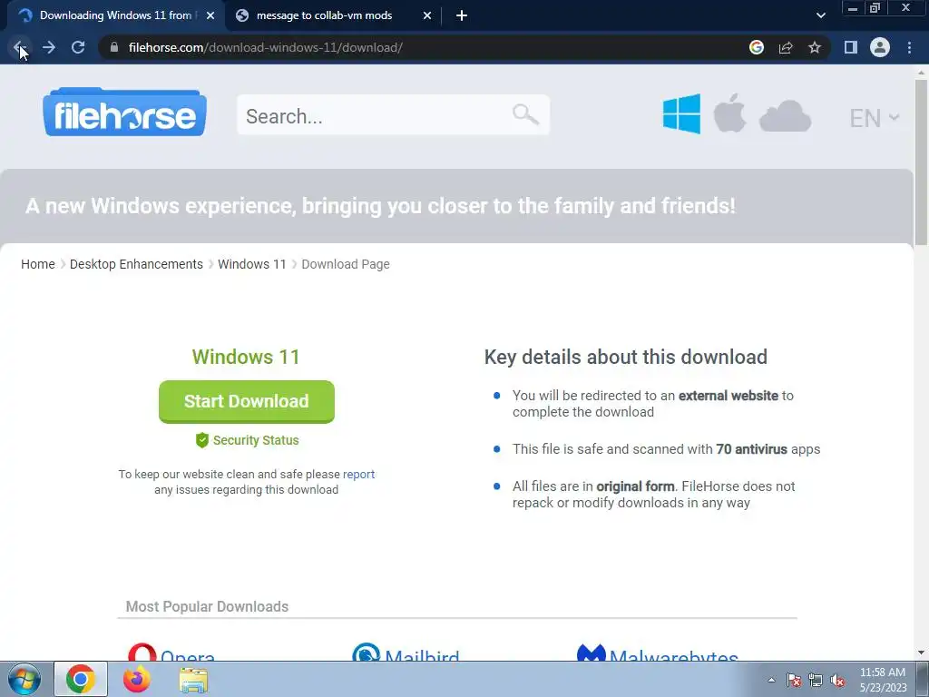
Task: Open the Mailbird link text
Action: (422, 655)
